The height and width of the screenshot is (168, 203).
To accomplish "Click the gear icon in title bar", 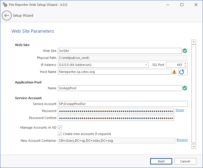I will point(5,5).
